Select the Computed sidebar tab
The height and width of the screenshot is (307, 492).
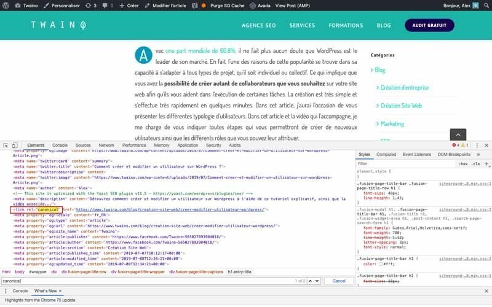(386, 155)
